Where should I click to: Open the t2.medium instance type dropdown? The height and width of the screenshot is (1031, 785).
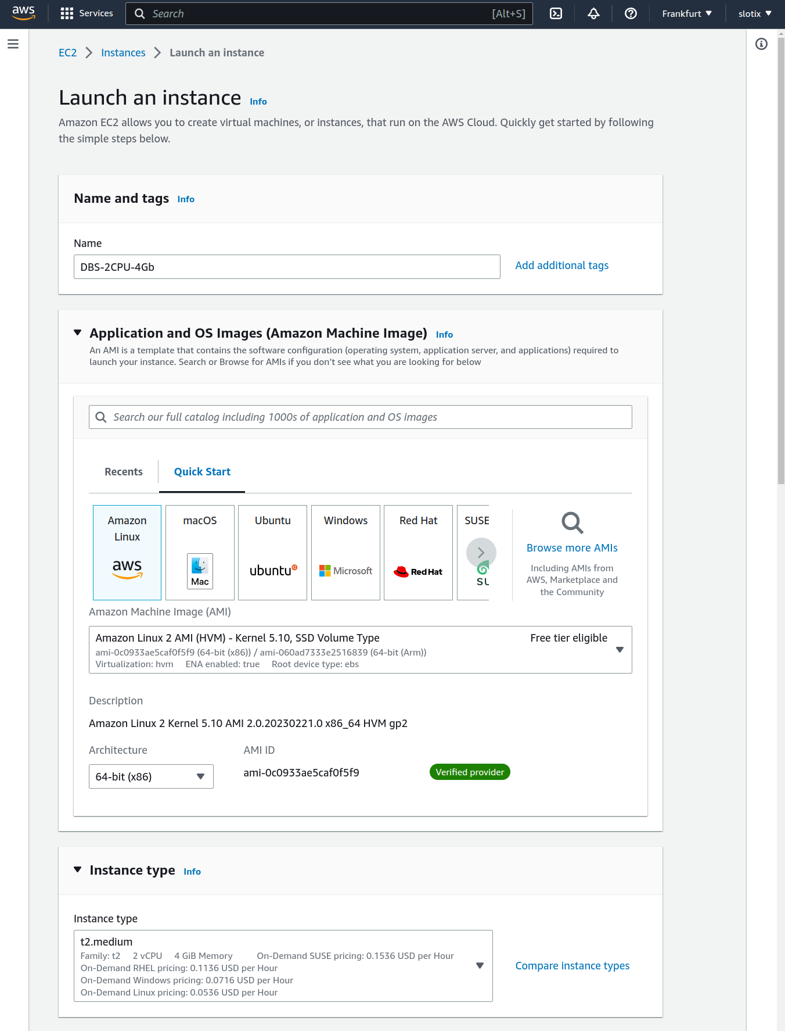(283, 966)
